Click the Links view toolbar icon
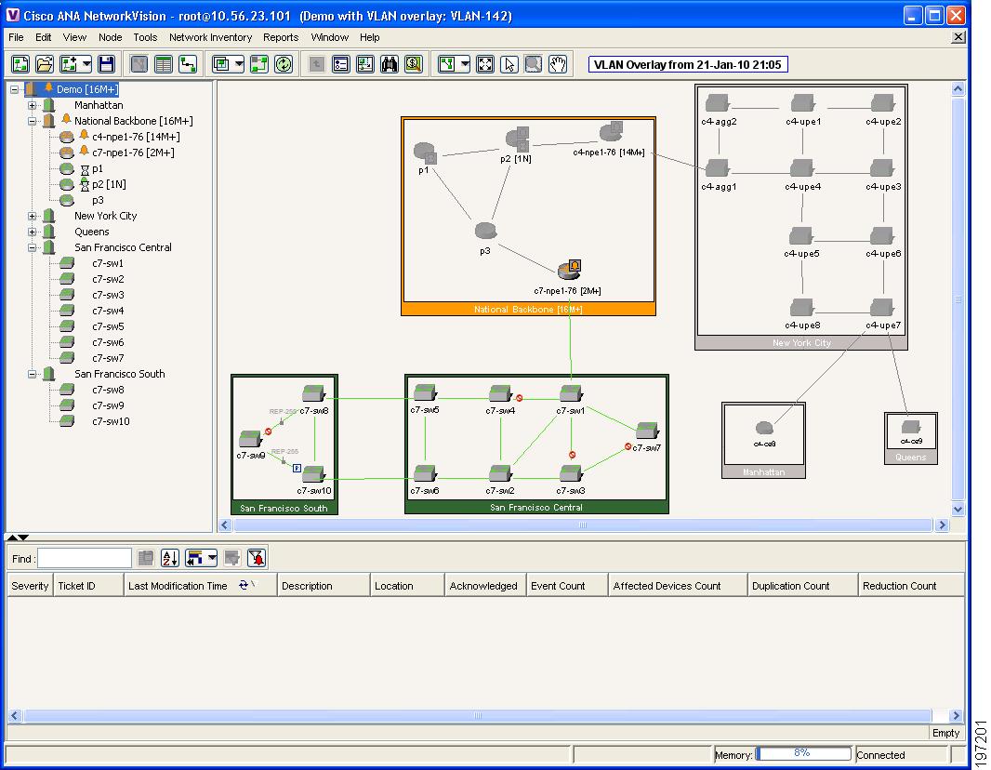 tap(188, 64)
